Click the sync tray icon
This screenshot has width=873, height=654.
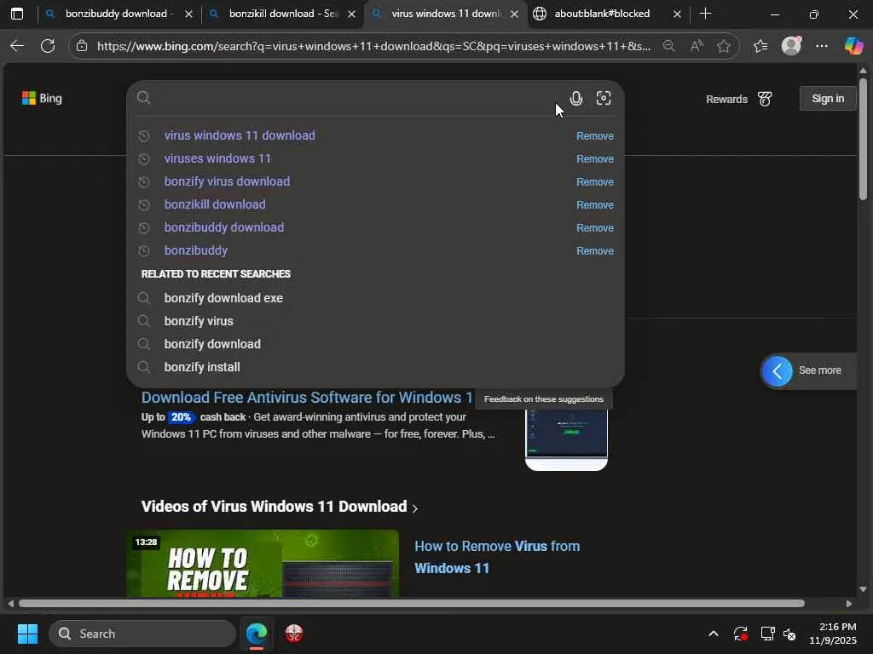[x=741, y=634]
